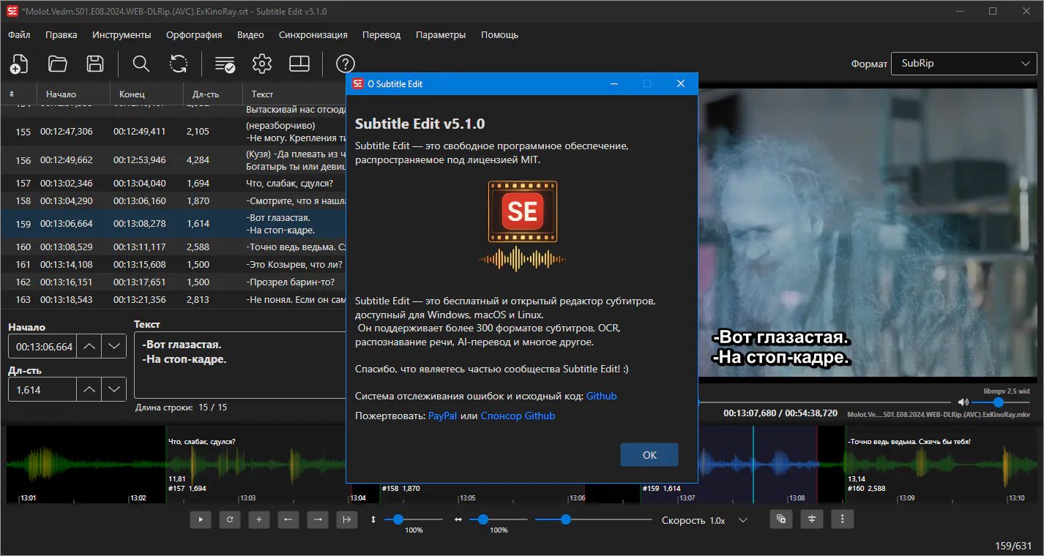Click the arrow-to-bar waveform button
Image resolution: width=1044 pixels, height=556 pixels.
pyautogui.click(x=346, y=519)
